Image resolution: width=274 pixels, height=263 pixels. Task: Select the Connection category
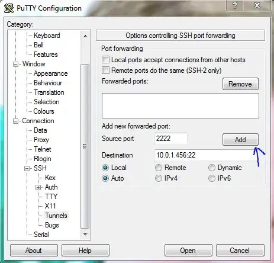38,121
